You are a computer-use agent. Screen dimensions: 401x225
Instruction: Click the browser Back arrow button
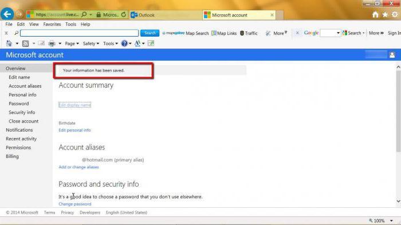pos(7,14)
